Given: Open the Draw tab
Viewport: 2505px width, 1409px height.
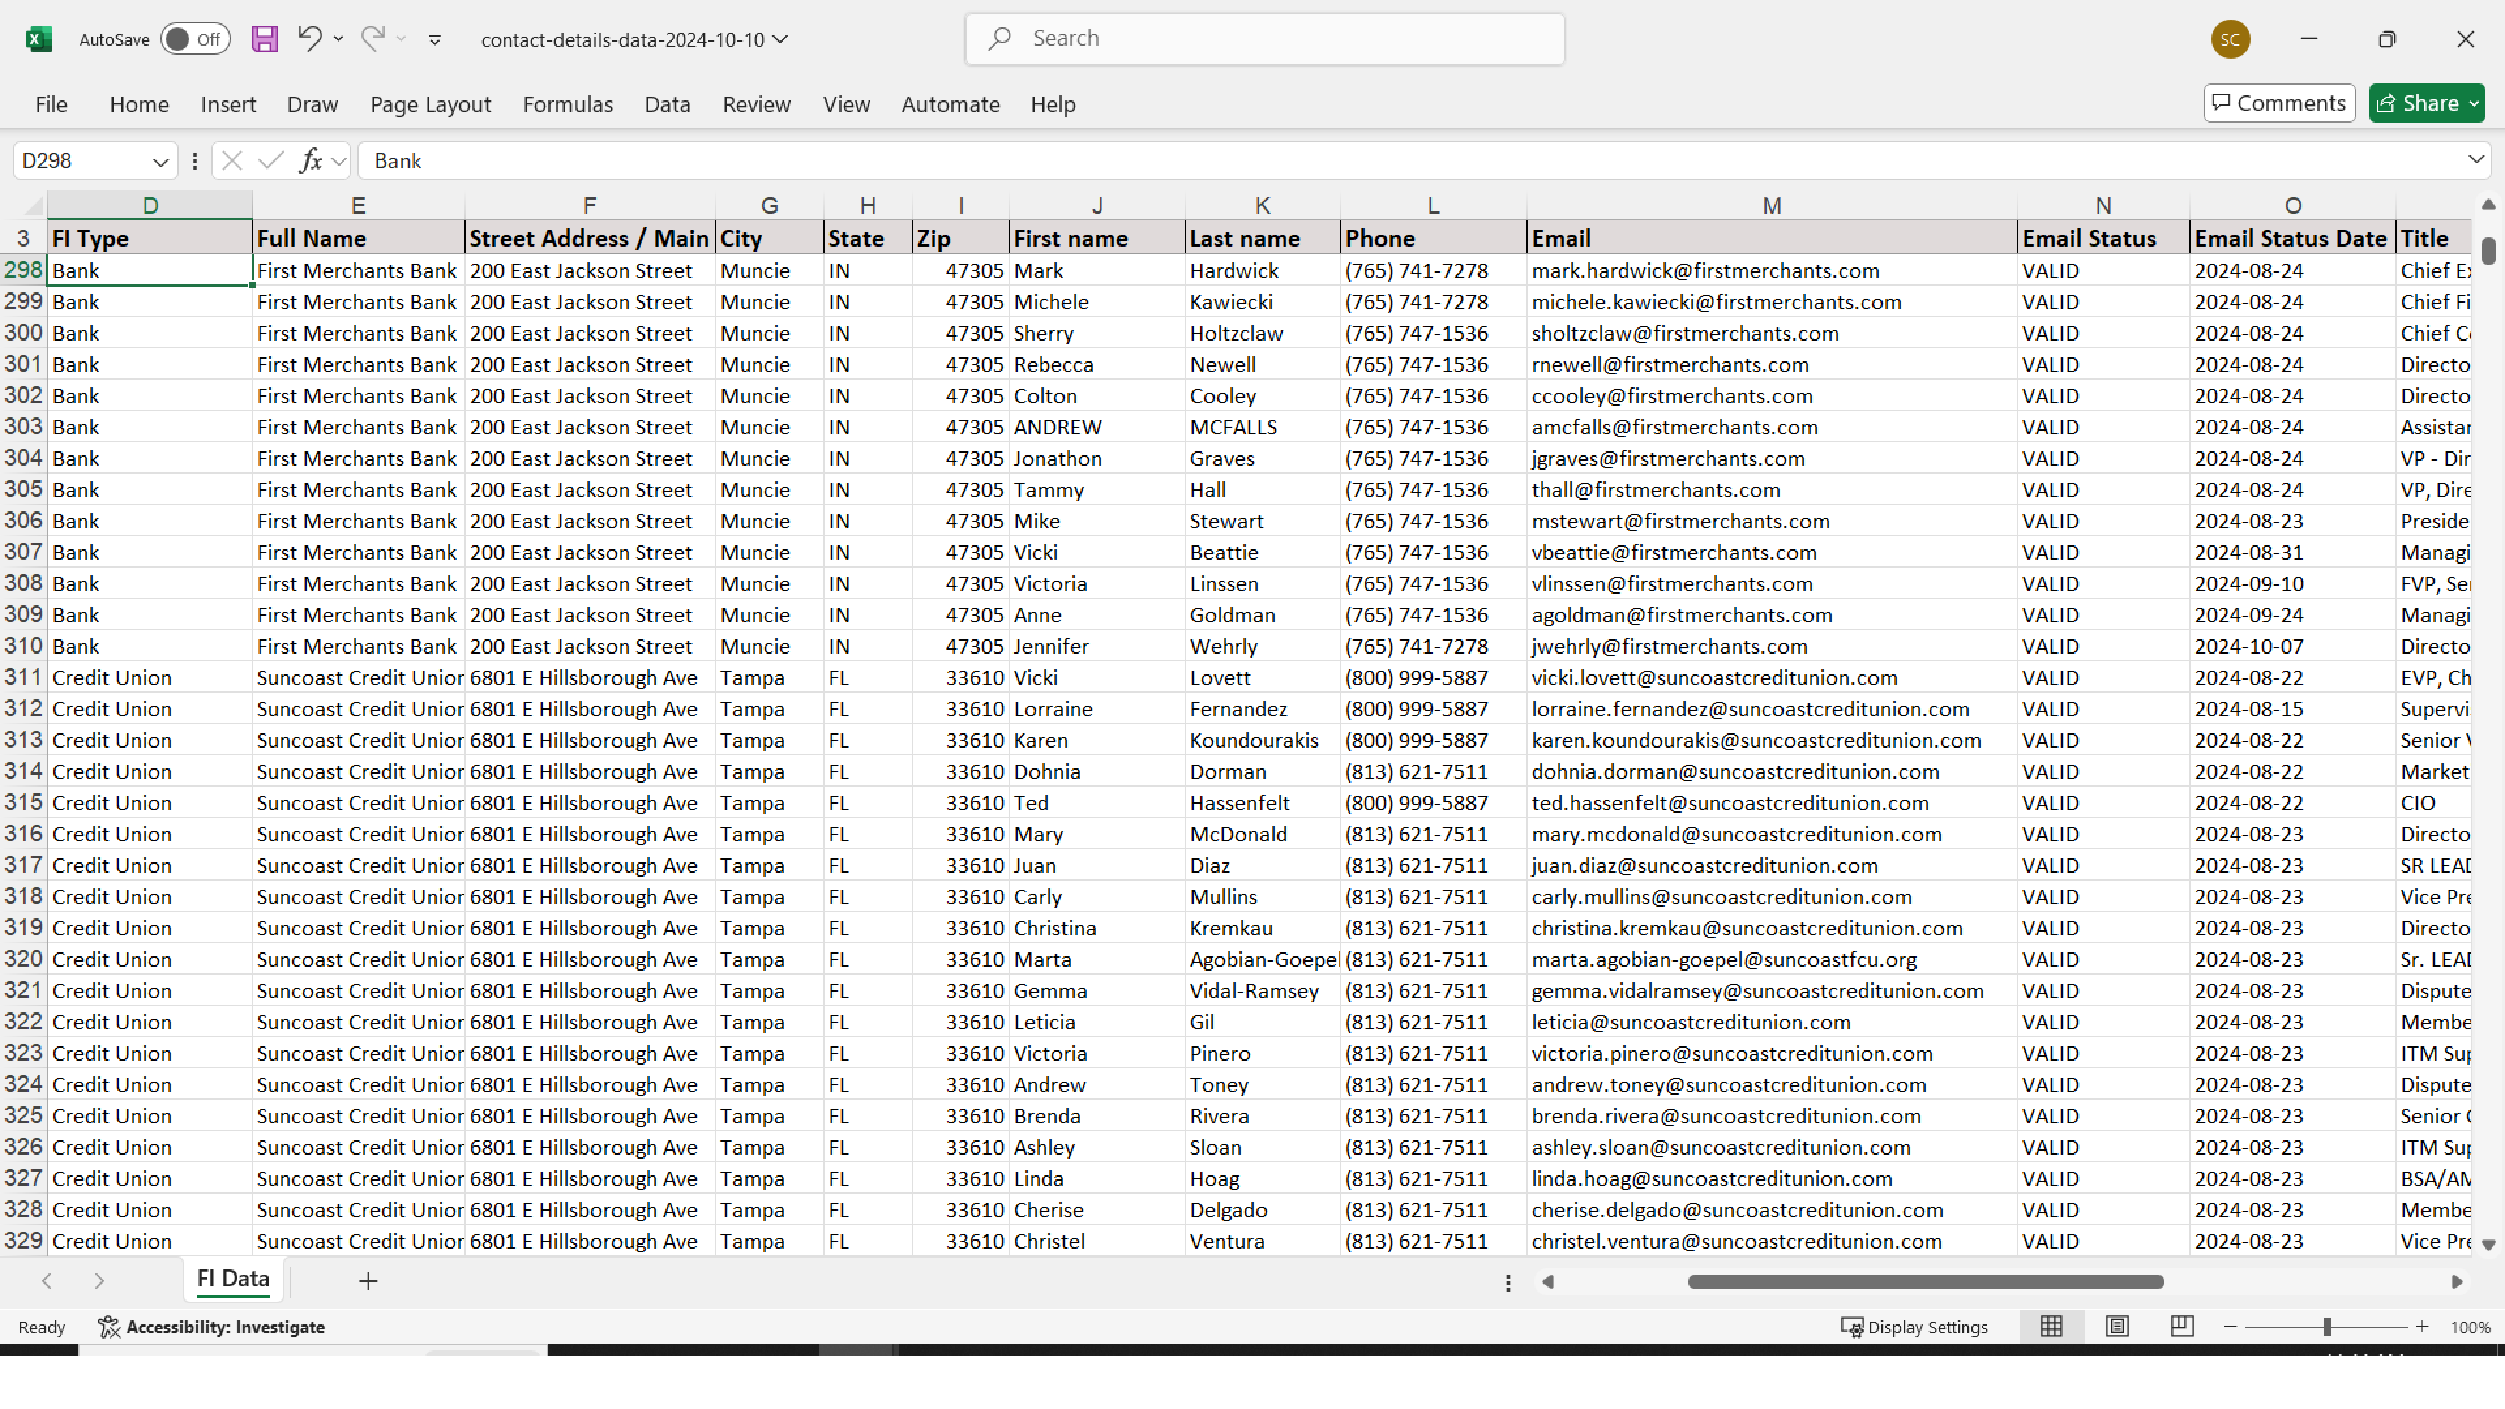Looking at the screenshot, I should pyautogui.click(x=312, y=104).
